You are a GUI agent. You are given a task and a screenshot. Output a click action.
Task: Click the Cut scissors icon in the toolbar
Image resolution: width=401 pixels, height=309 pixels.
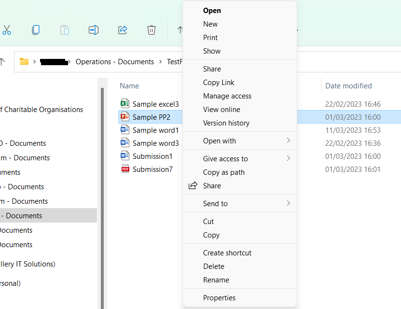(7, 30)
